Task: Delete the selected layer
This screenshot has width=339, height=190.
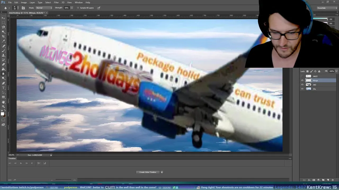Action: point(333,180)
